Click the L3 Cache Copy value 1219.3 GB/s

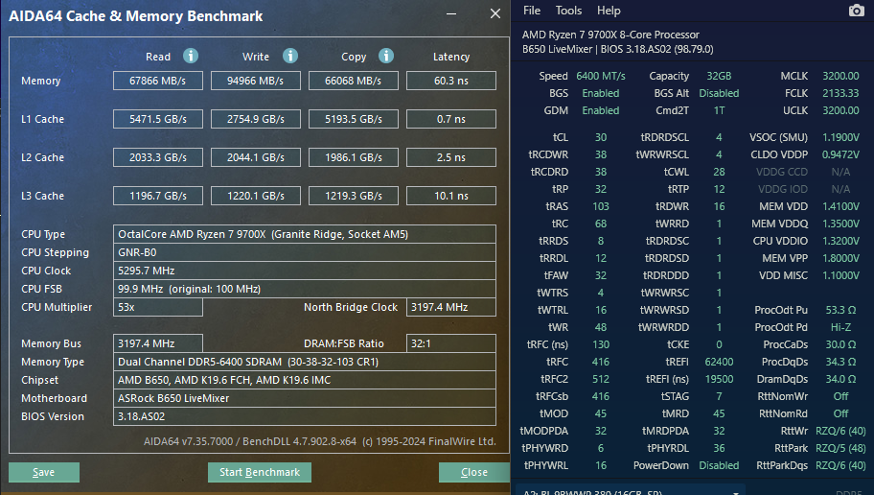354,196
